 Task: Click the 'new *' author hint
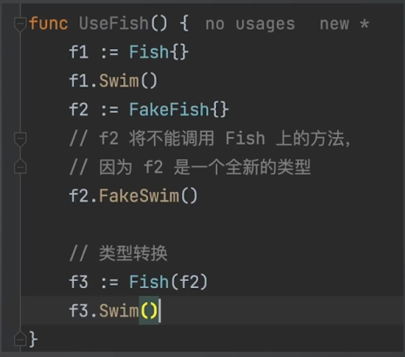click(x=345, y=24)
